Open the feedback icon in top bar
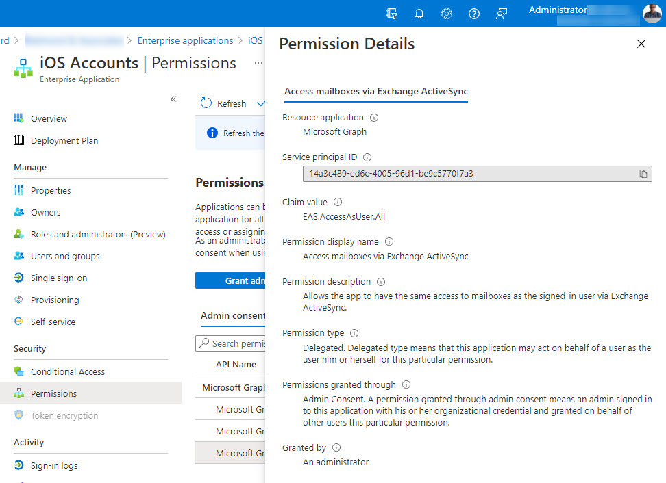This screenshot has width=666, height=483. click(502, 14)
